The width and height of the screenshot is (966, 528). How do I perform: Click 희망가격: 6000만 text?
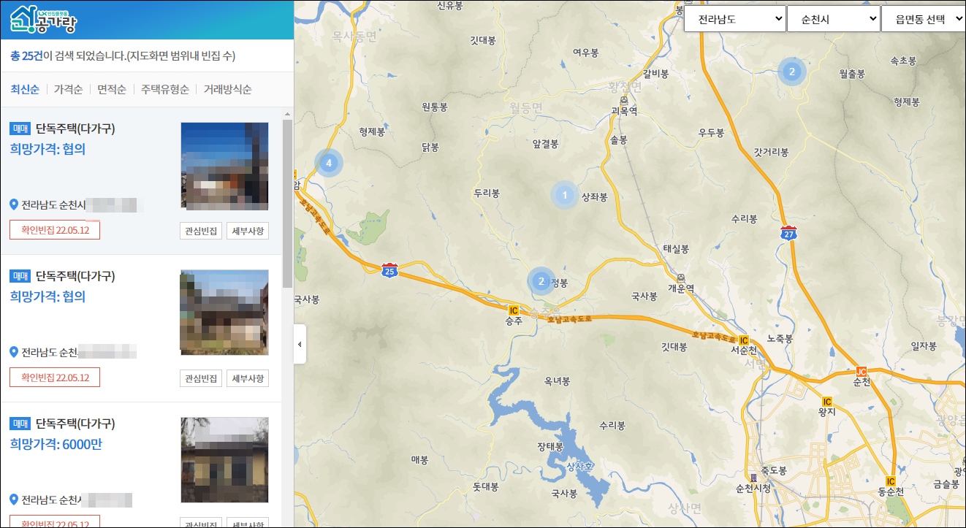tap(56, 443)
